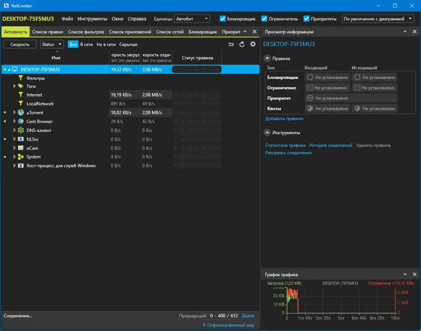Toggle the Приоритеты checkbox
Screen dimensions: 421x331
306,18
